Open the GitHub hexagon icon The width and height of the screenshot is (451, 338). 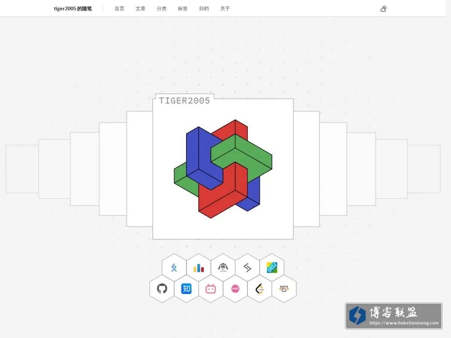point(162,288)
